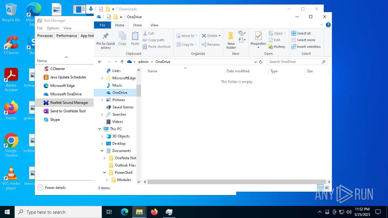Click the navigation pane vertical scrollbar
The height and width of the screenshot is (218, 388).
tap(139, 91)
